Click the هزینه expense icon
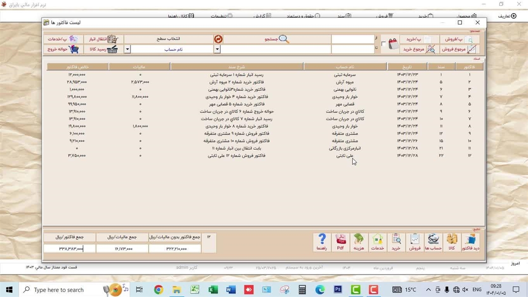 358,242
